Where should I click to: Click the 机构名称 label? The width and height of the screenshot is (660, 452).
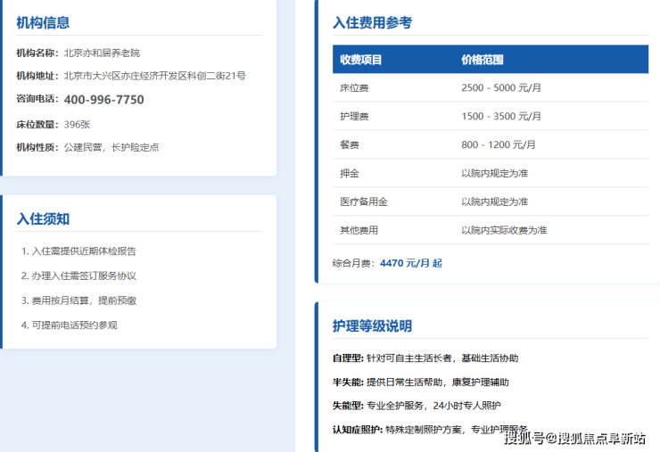point(37,53)
